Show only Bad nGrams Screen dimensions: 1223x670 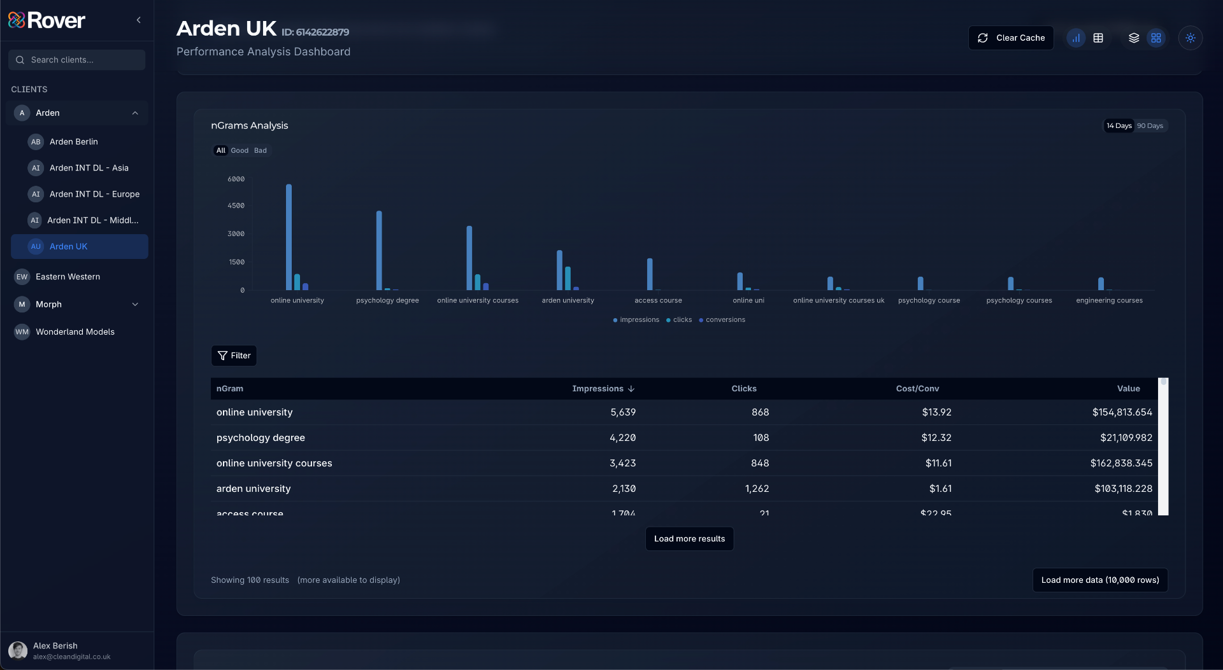(261, 151)
